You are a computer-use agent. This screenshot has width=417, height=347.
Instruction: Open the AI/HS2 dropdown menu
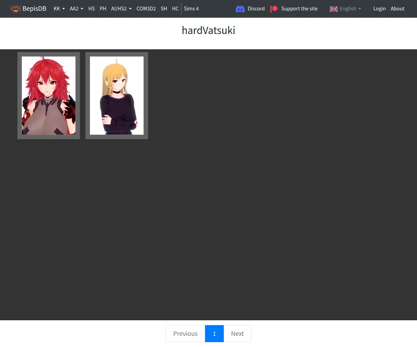pos(121,9)
